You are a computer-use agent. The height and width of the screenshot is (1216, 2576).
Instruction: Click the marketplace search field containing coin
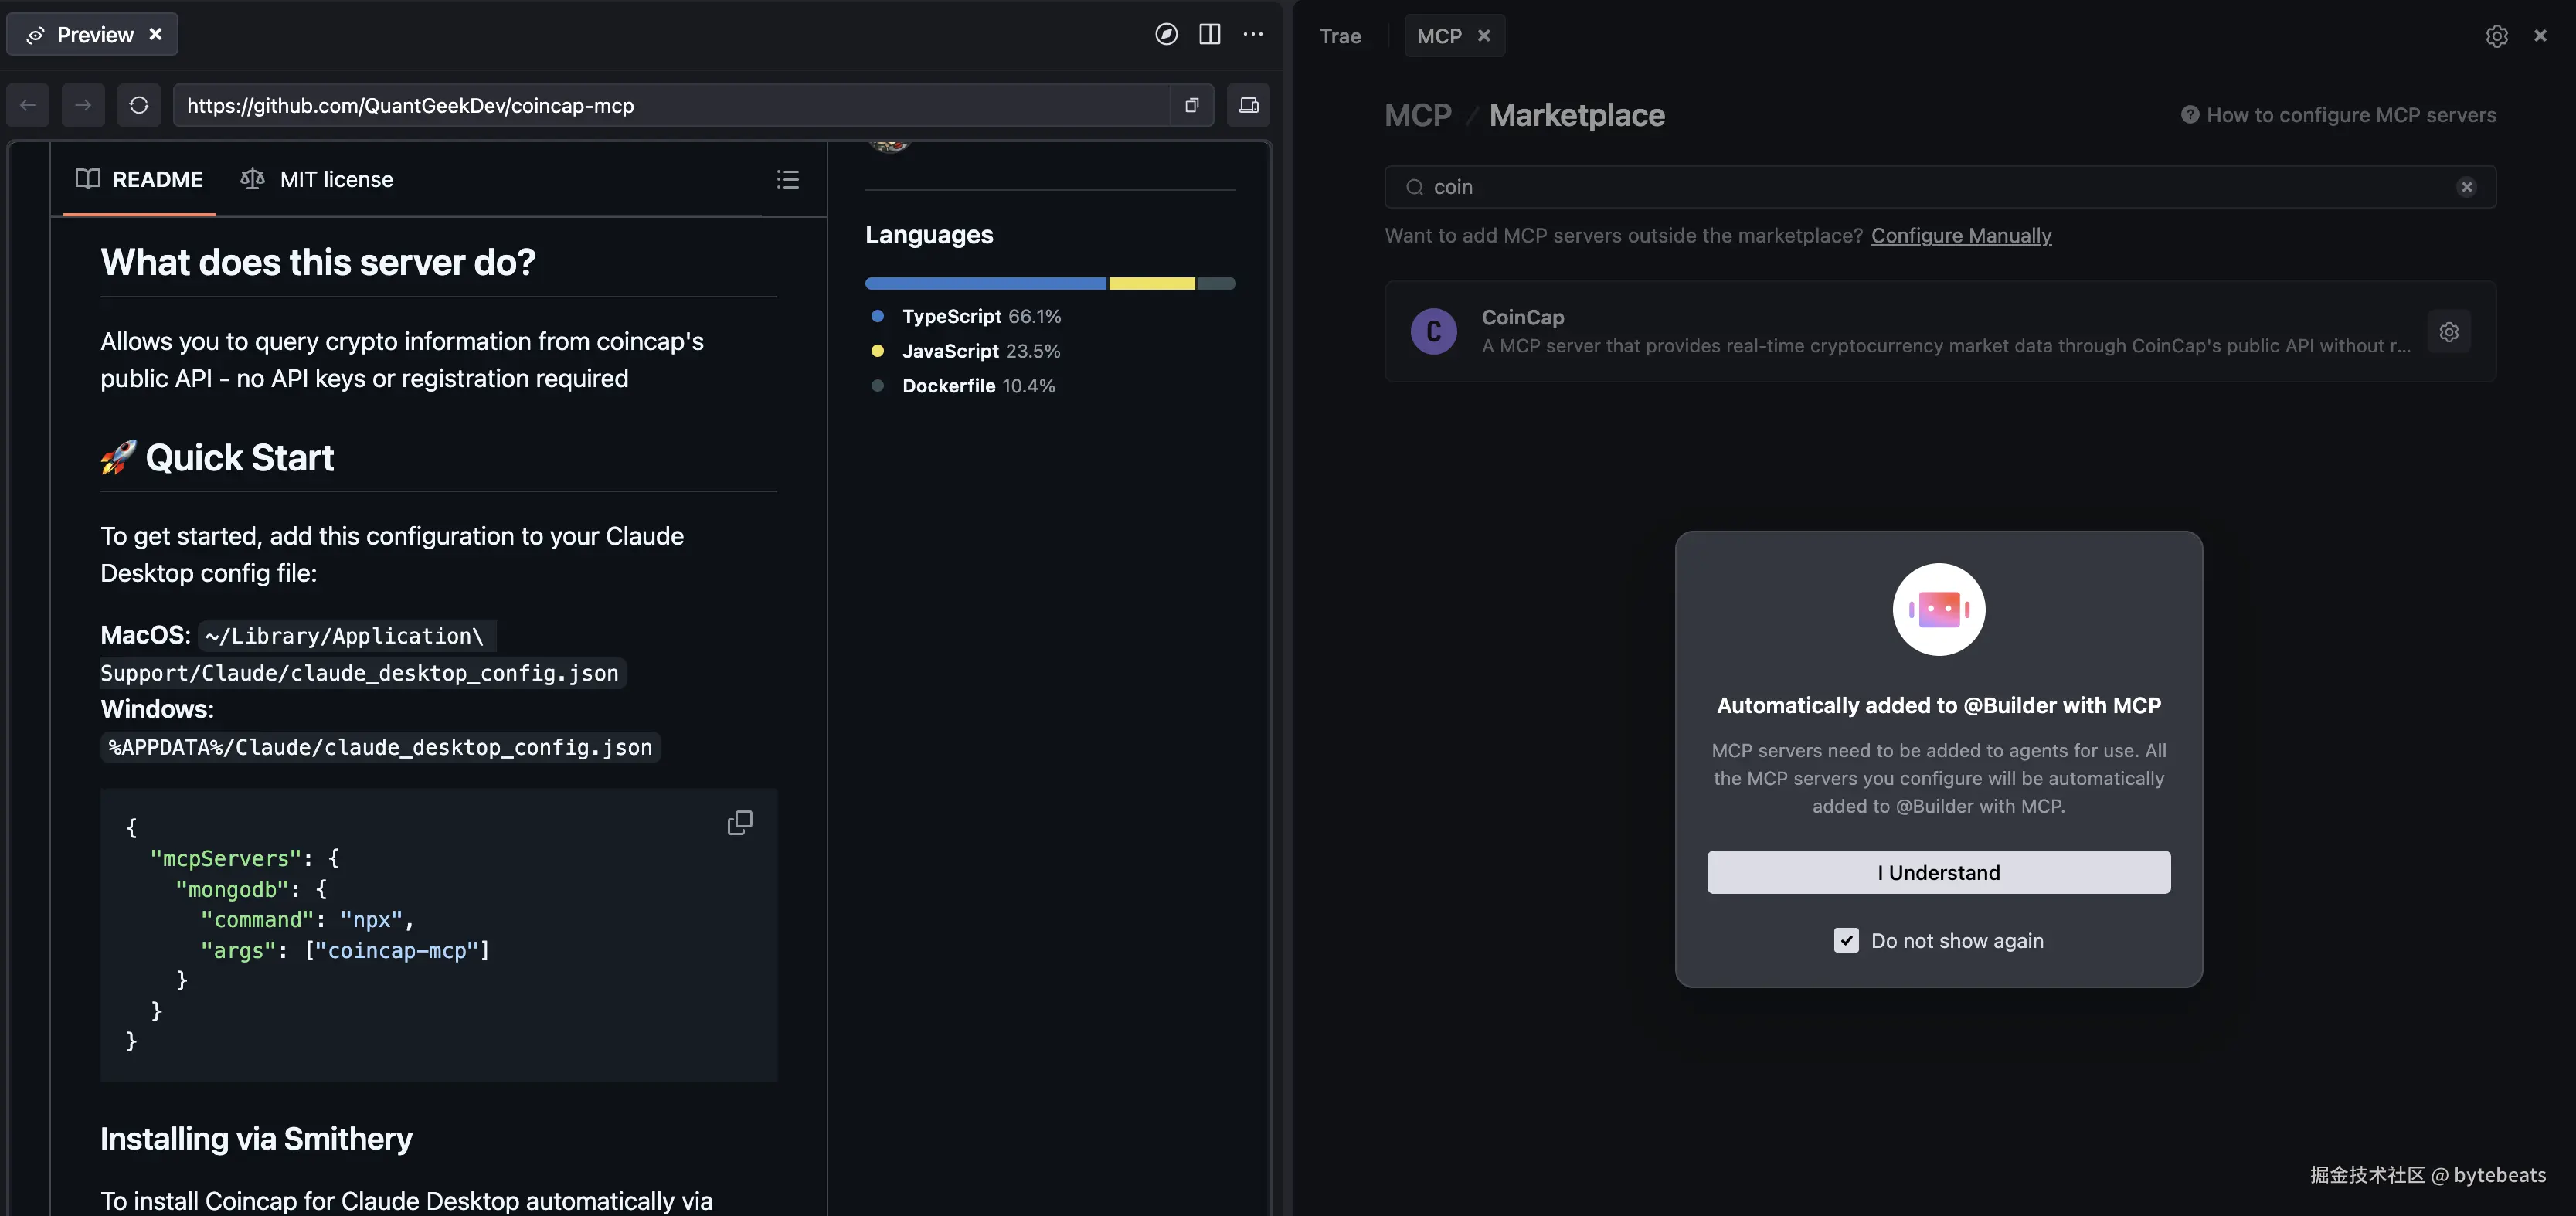pyautogui.click(x=1940, y=187)
